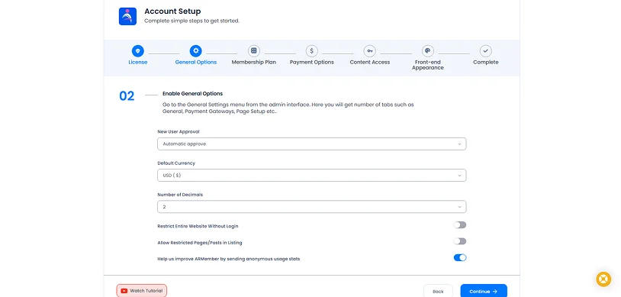The image size is (621, 297).
Task: Go to Payment Options step label
Action: [312, 63]
